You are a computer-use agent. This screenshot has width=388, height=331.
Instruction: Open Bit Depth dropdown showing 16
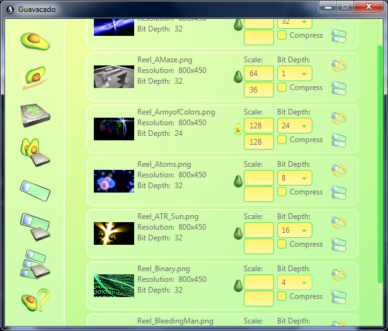295,230
